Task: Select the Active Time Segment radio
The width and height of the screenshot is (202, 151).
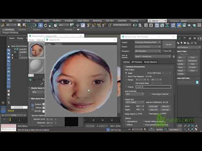Action: tap(126, 76)
